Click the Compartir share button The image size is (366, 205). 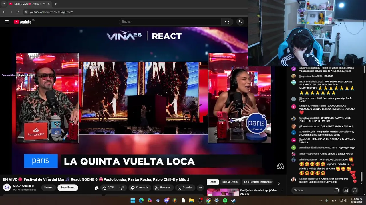point(139,188)
